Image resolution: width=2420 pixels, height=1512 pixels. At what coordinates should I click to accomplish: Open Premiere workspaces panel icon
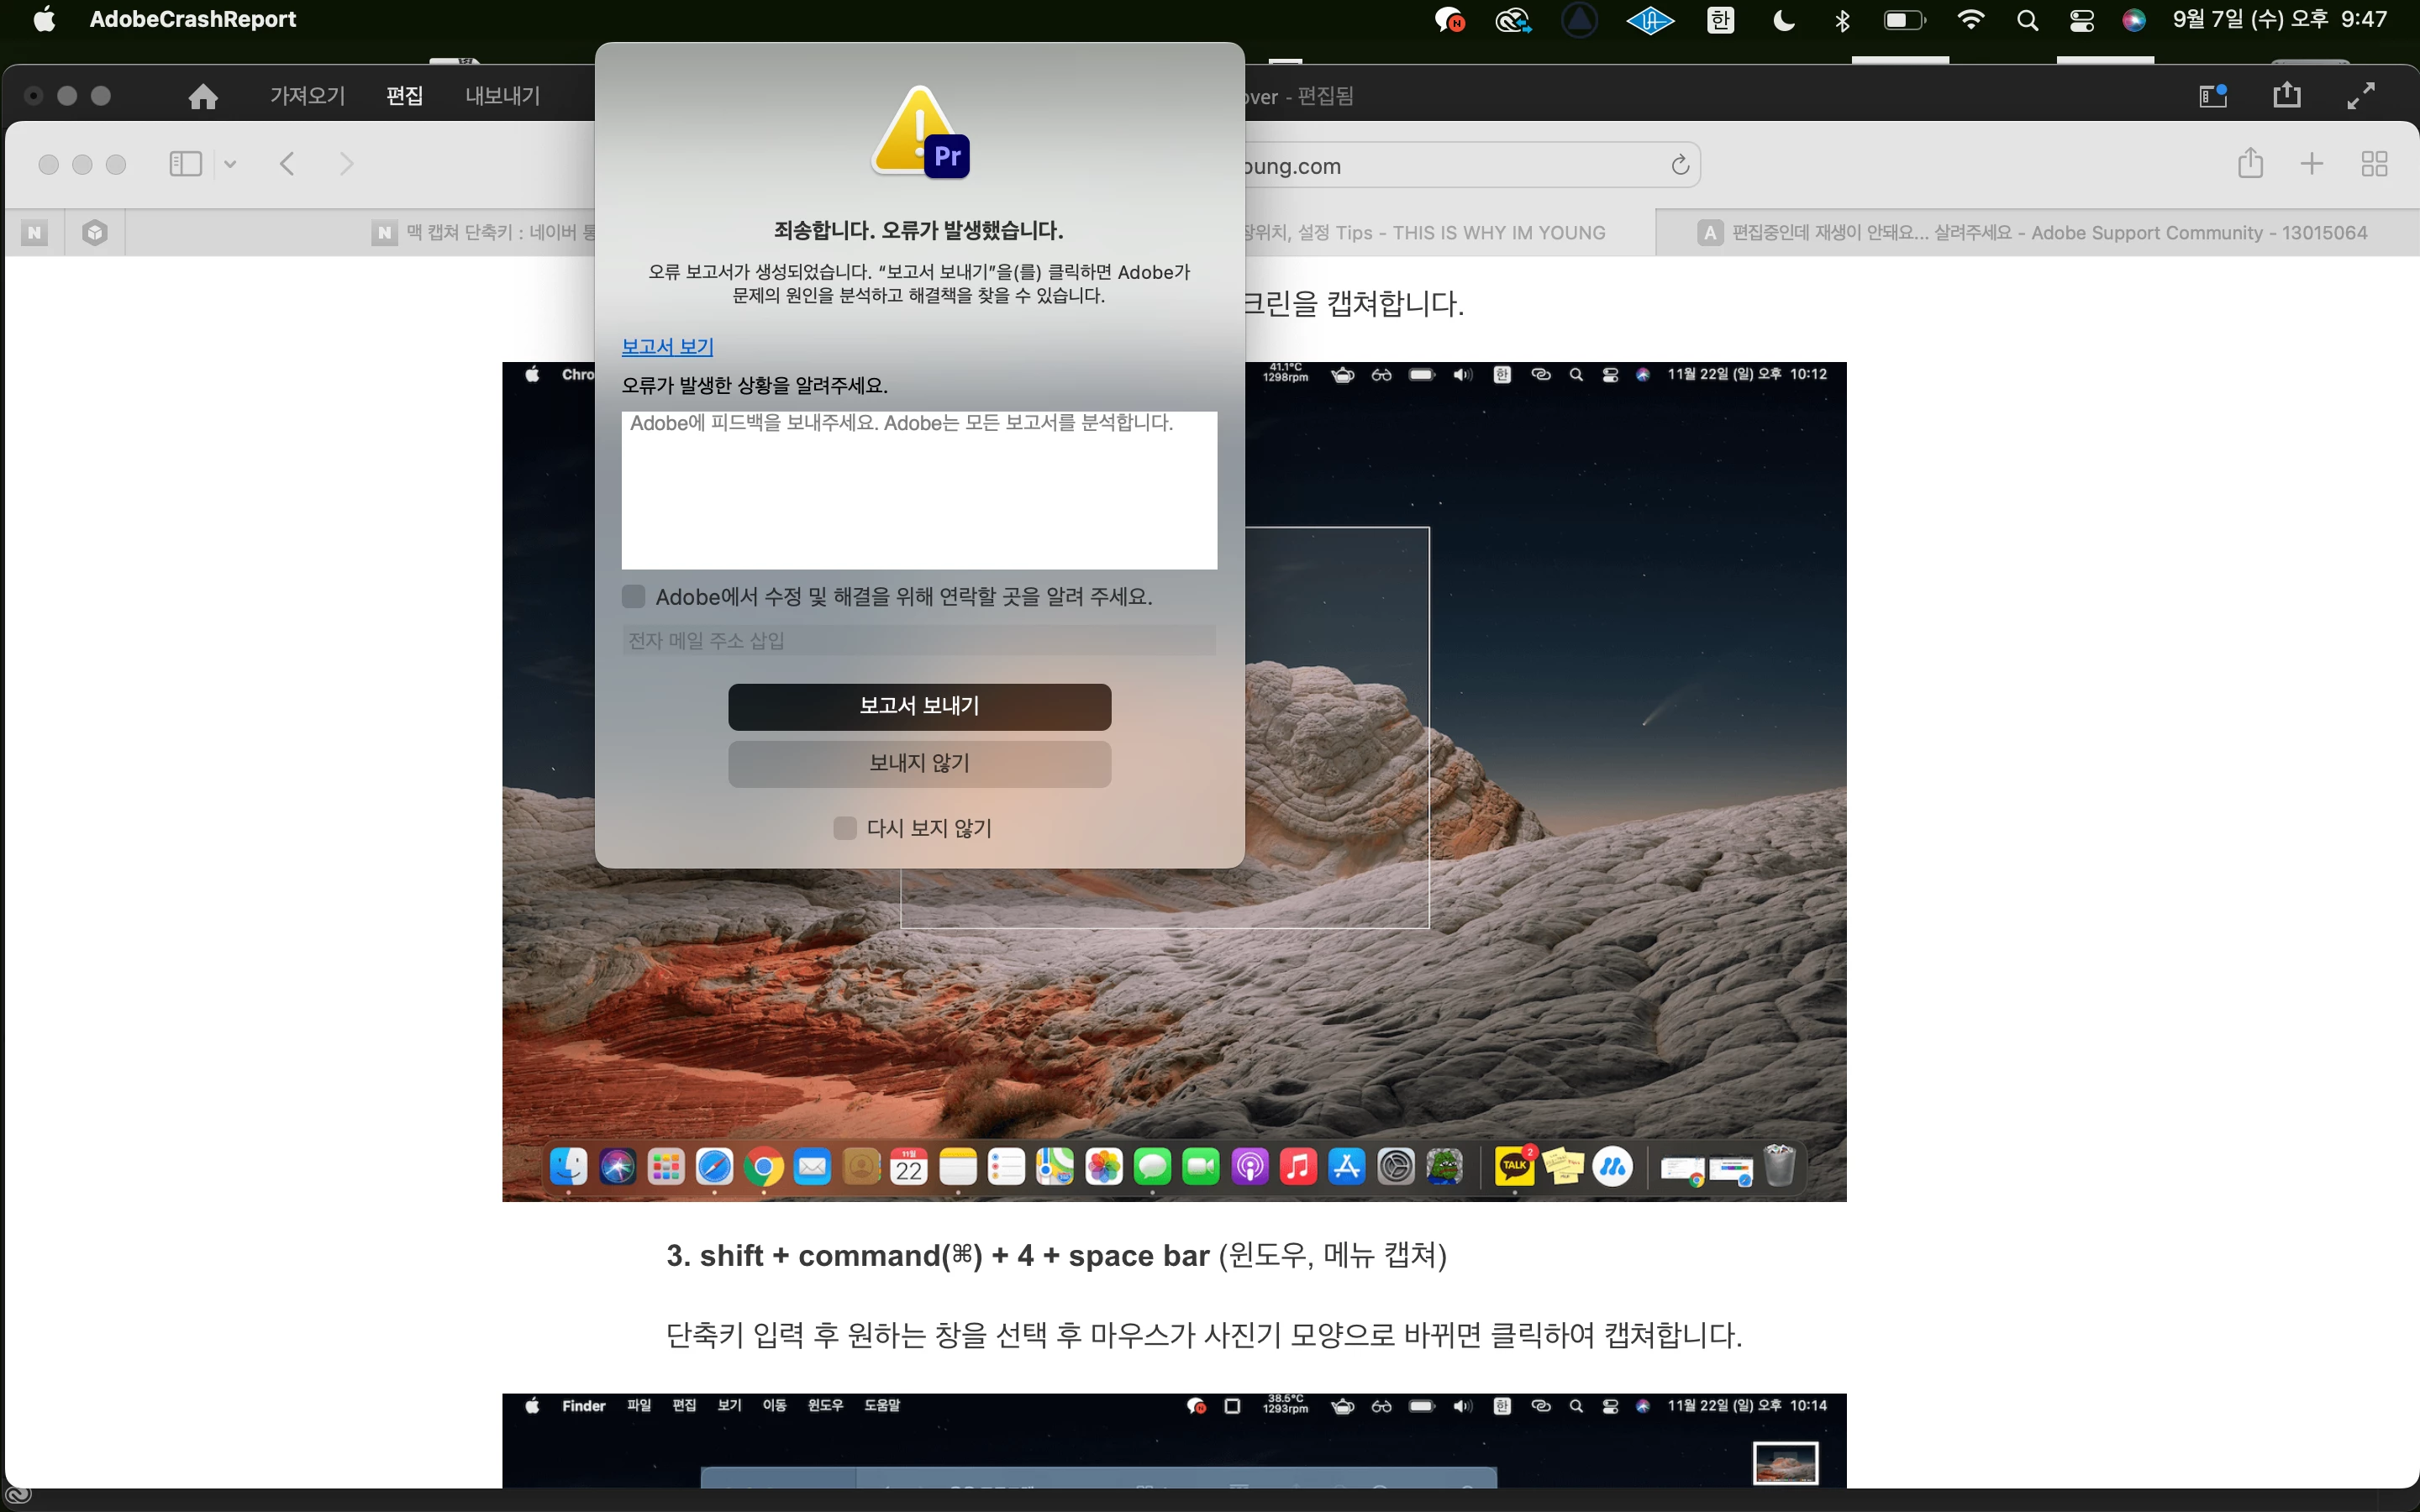pyautogui.click(x=2212, y=96)
